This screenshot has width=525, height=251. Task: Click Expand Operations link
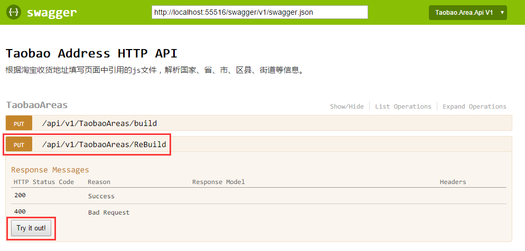tap(474, 107)
